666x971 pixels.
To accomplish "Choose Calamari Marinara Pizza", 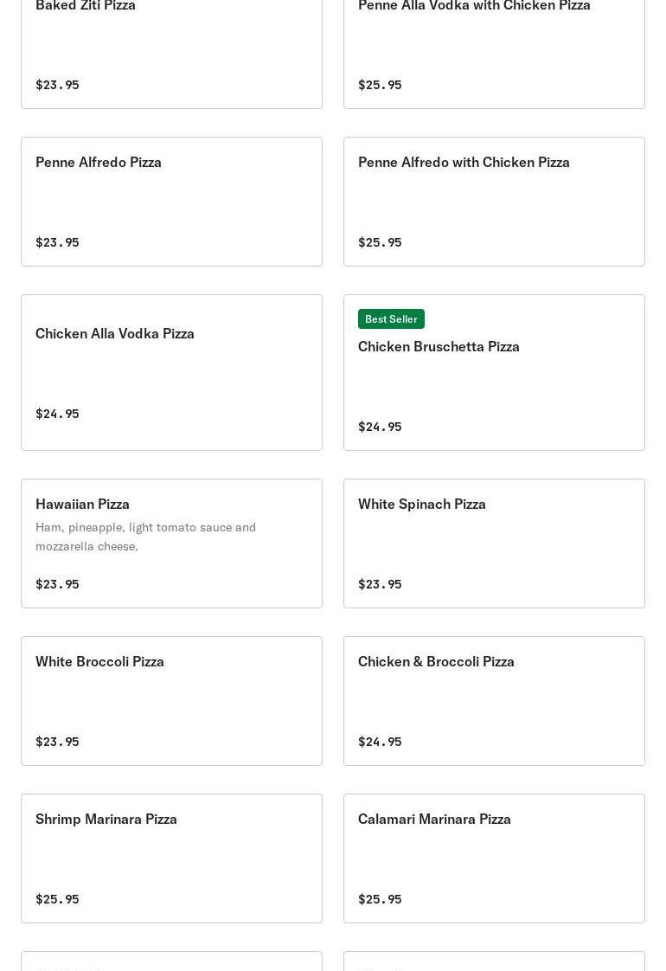I will click(x=494, y=858).
